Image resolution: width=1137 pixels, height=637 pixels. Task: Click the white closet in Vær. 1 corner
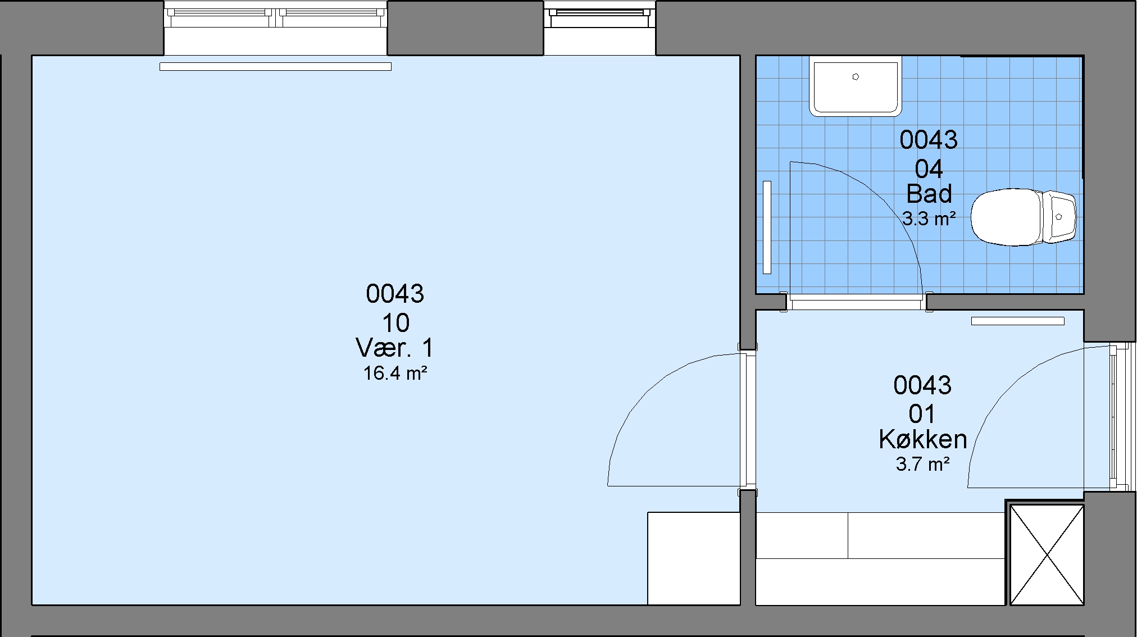pyautogui.click(x=693, y=558)
